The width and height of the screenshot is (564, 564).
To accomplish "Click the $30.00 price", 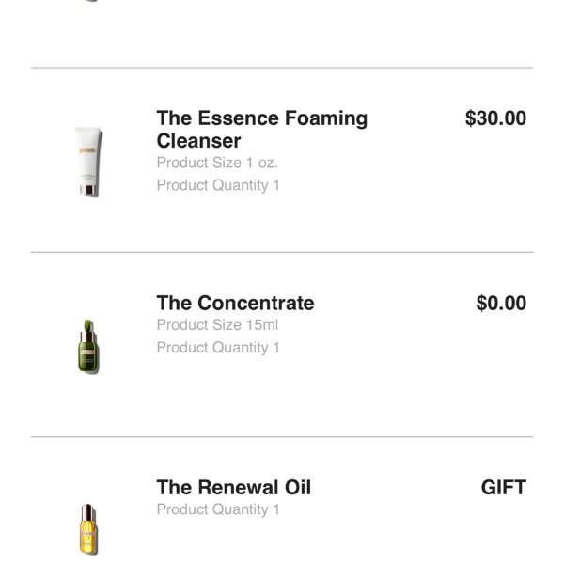I will tap(495, 118).
